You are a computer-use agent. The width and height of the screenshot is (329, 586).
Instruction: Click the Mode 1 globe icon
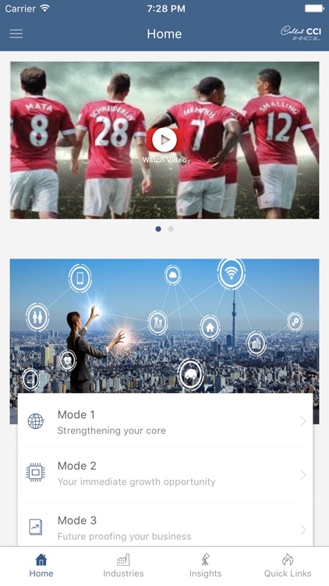(x=36, y=422)
